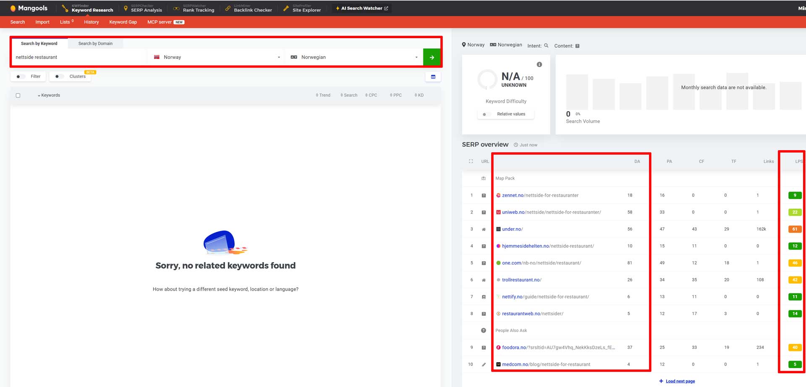The width and height of the screenshot is (806, 387).
Task: Sort by the KD column
Action: tap(419, 95)
